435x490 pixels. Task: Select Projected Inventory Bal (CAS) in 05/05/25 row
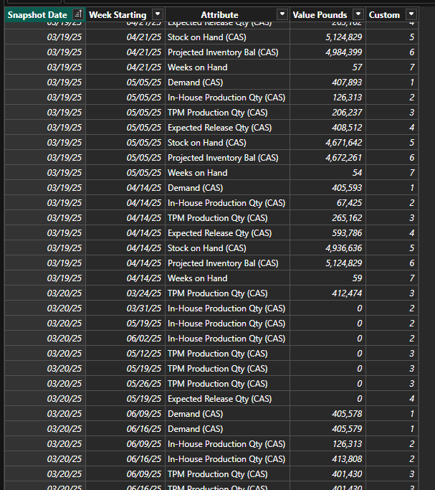tap(223, 158)
